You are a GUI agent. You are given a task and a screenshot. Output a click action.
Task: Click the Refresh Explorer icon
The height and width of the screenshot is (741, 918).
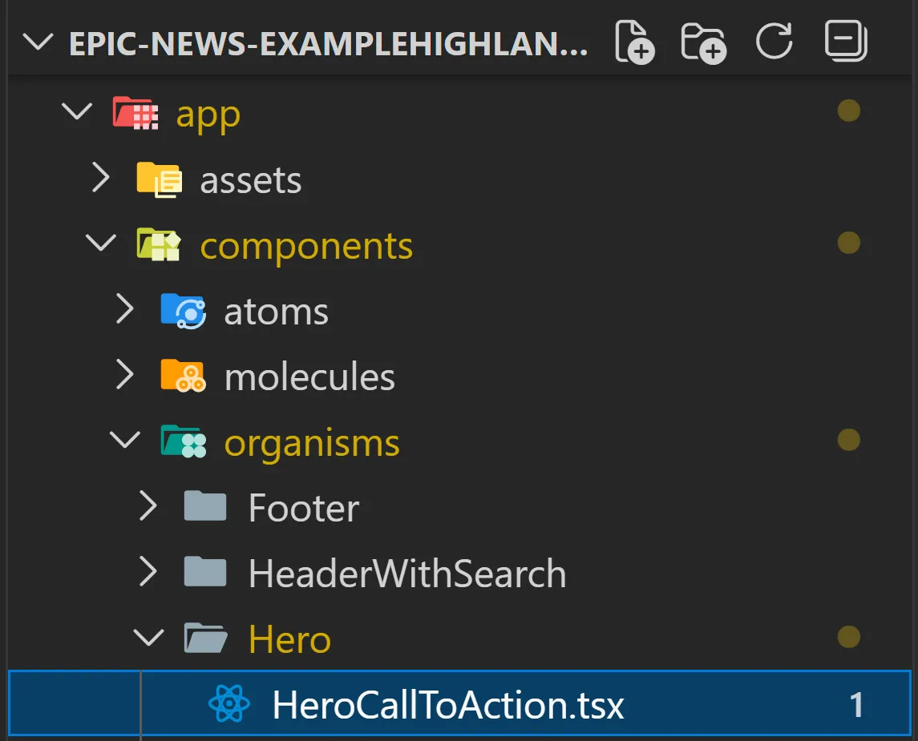click(773, 42)
